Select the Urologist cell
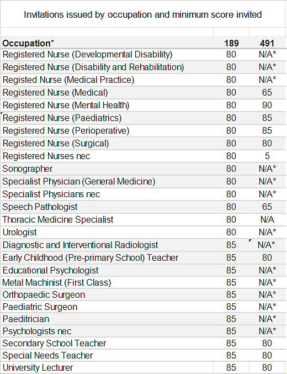 point(107,232)
